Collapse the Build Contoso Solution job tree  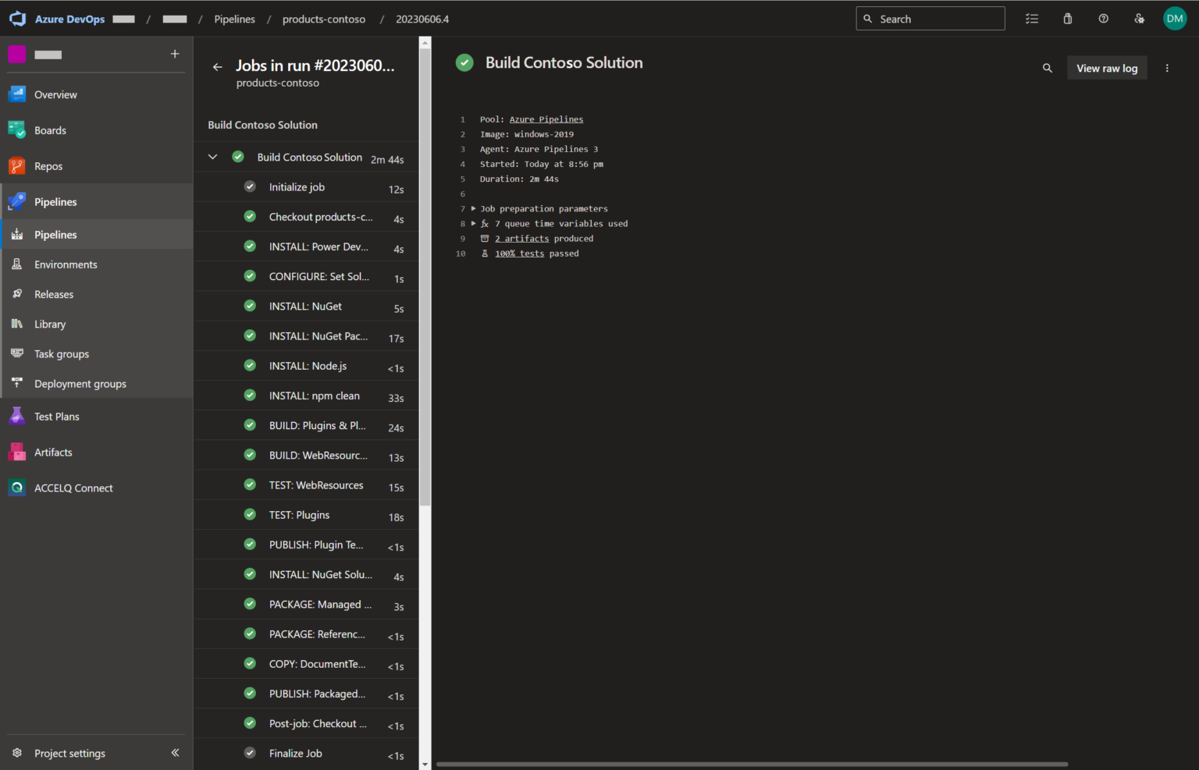point(212,157)
